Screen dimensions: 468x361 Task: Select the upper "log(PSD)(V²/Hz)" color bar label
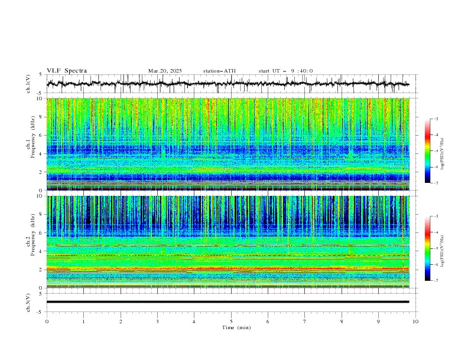pyautogui.click(x=443, y=154)
